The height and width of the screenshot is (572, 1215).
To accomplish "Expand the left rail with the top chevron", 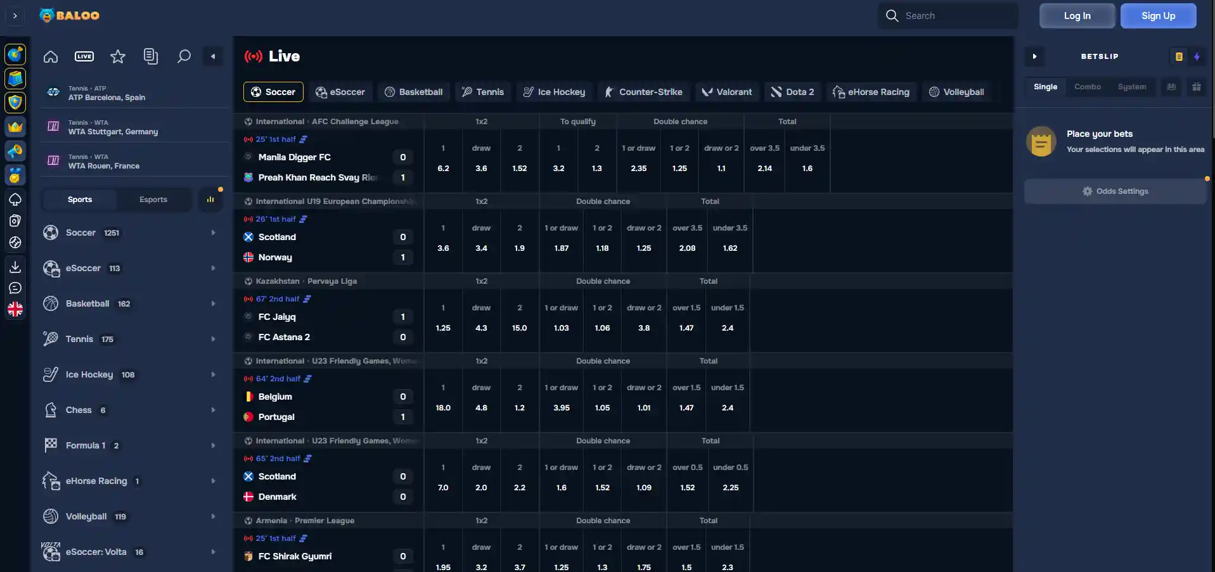I will [x=15, y=16].
